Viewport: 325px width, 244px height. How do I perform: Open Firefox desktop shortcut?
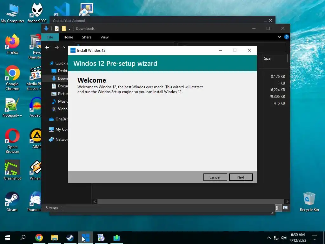[12, 44]
